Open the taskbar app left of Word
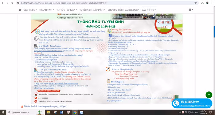Screen dimensions: 215x115 coord(55,112)
